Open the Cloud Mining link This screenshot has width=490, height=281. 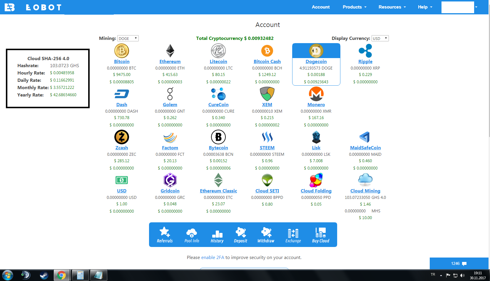point(365,191)
